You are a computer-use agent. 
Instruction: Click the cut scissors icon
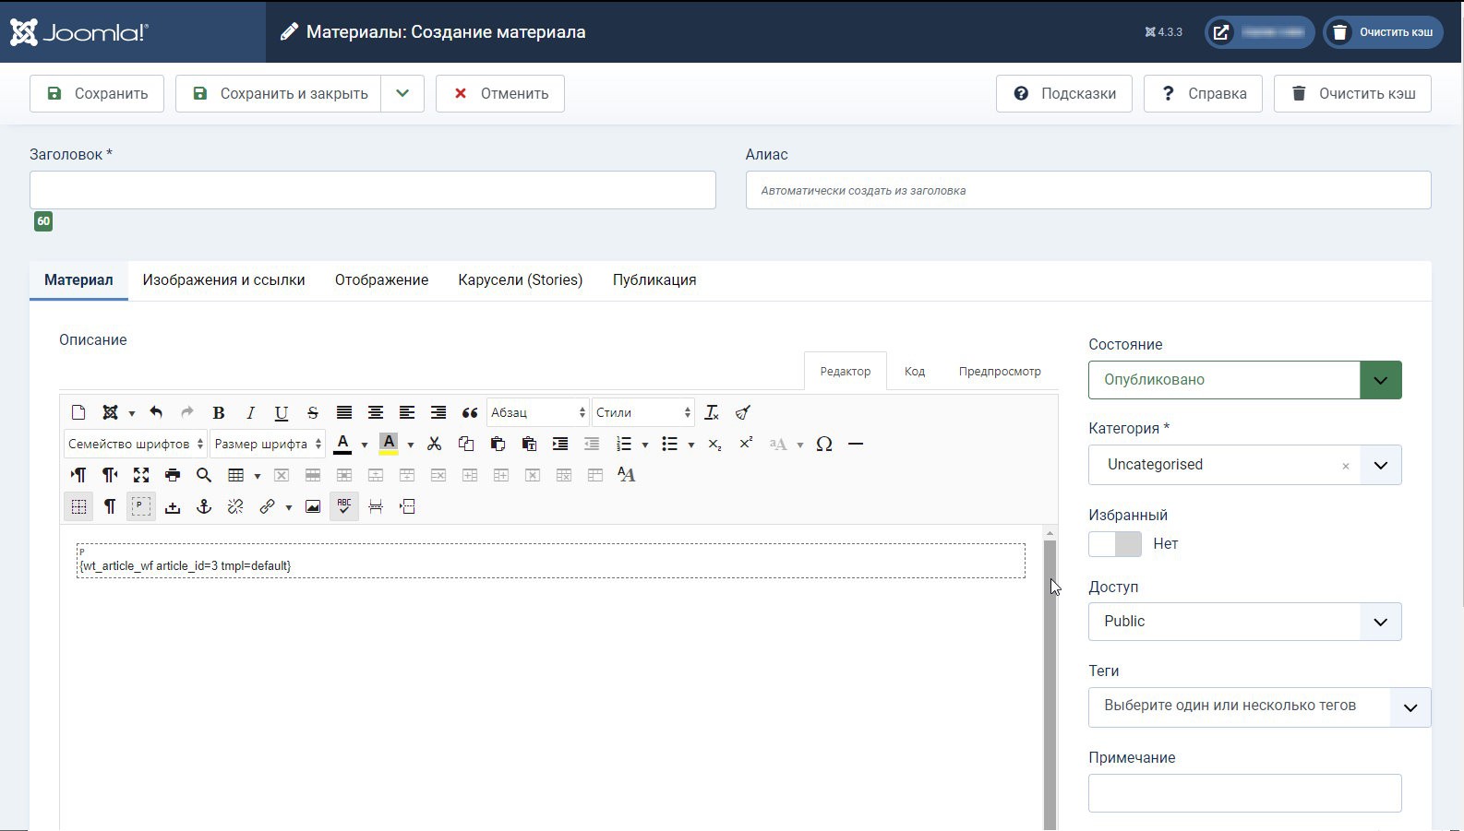tap(435, 445)
